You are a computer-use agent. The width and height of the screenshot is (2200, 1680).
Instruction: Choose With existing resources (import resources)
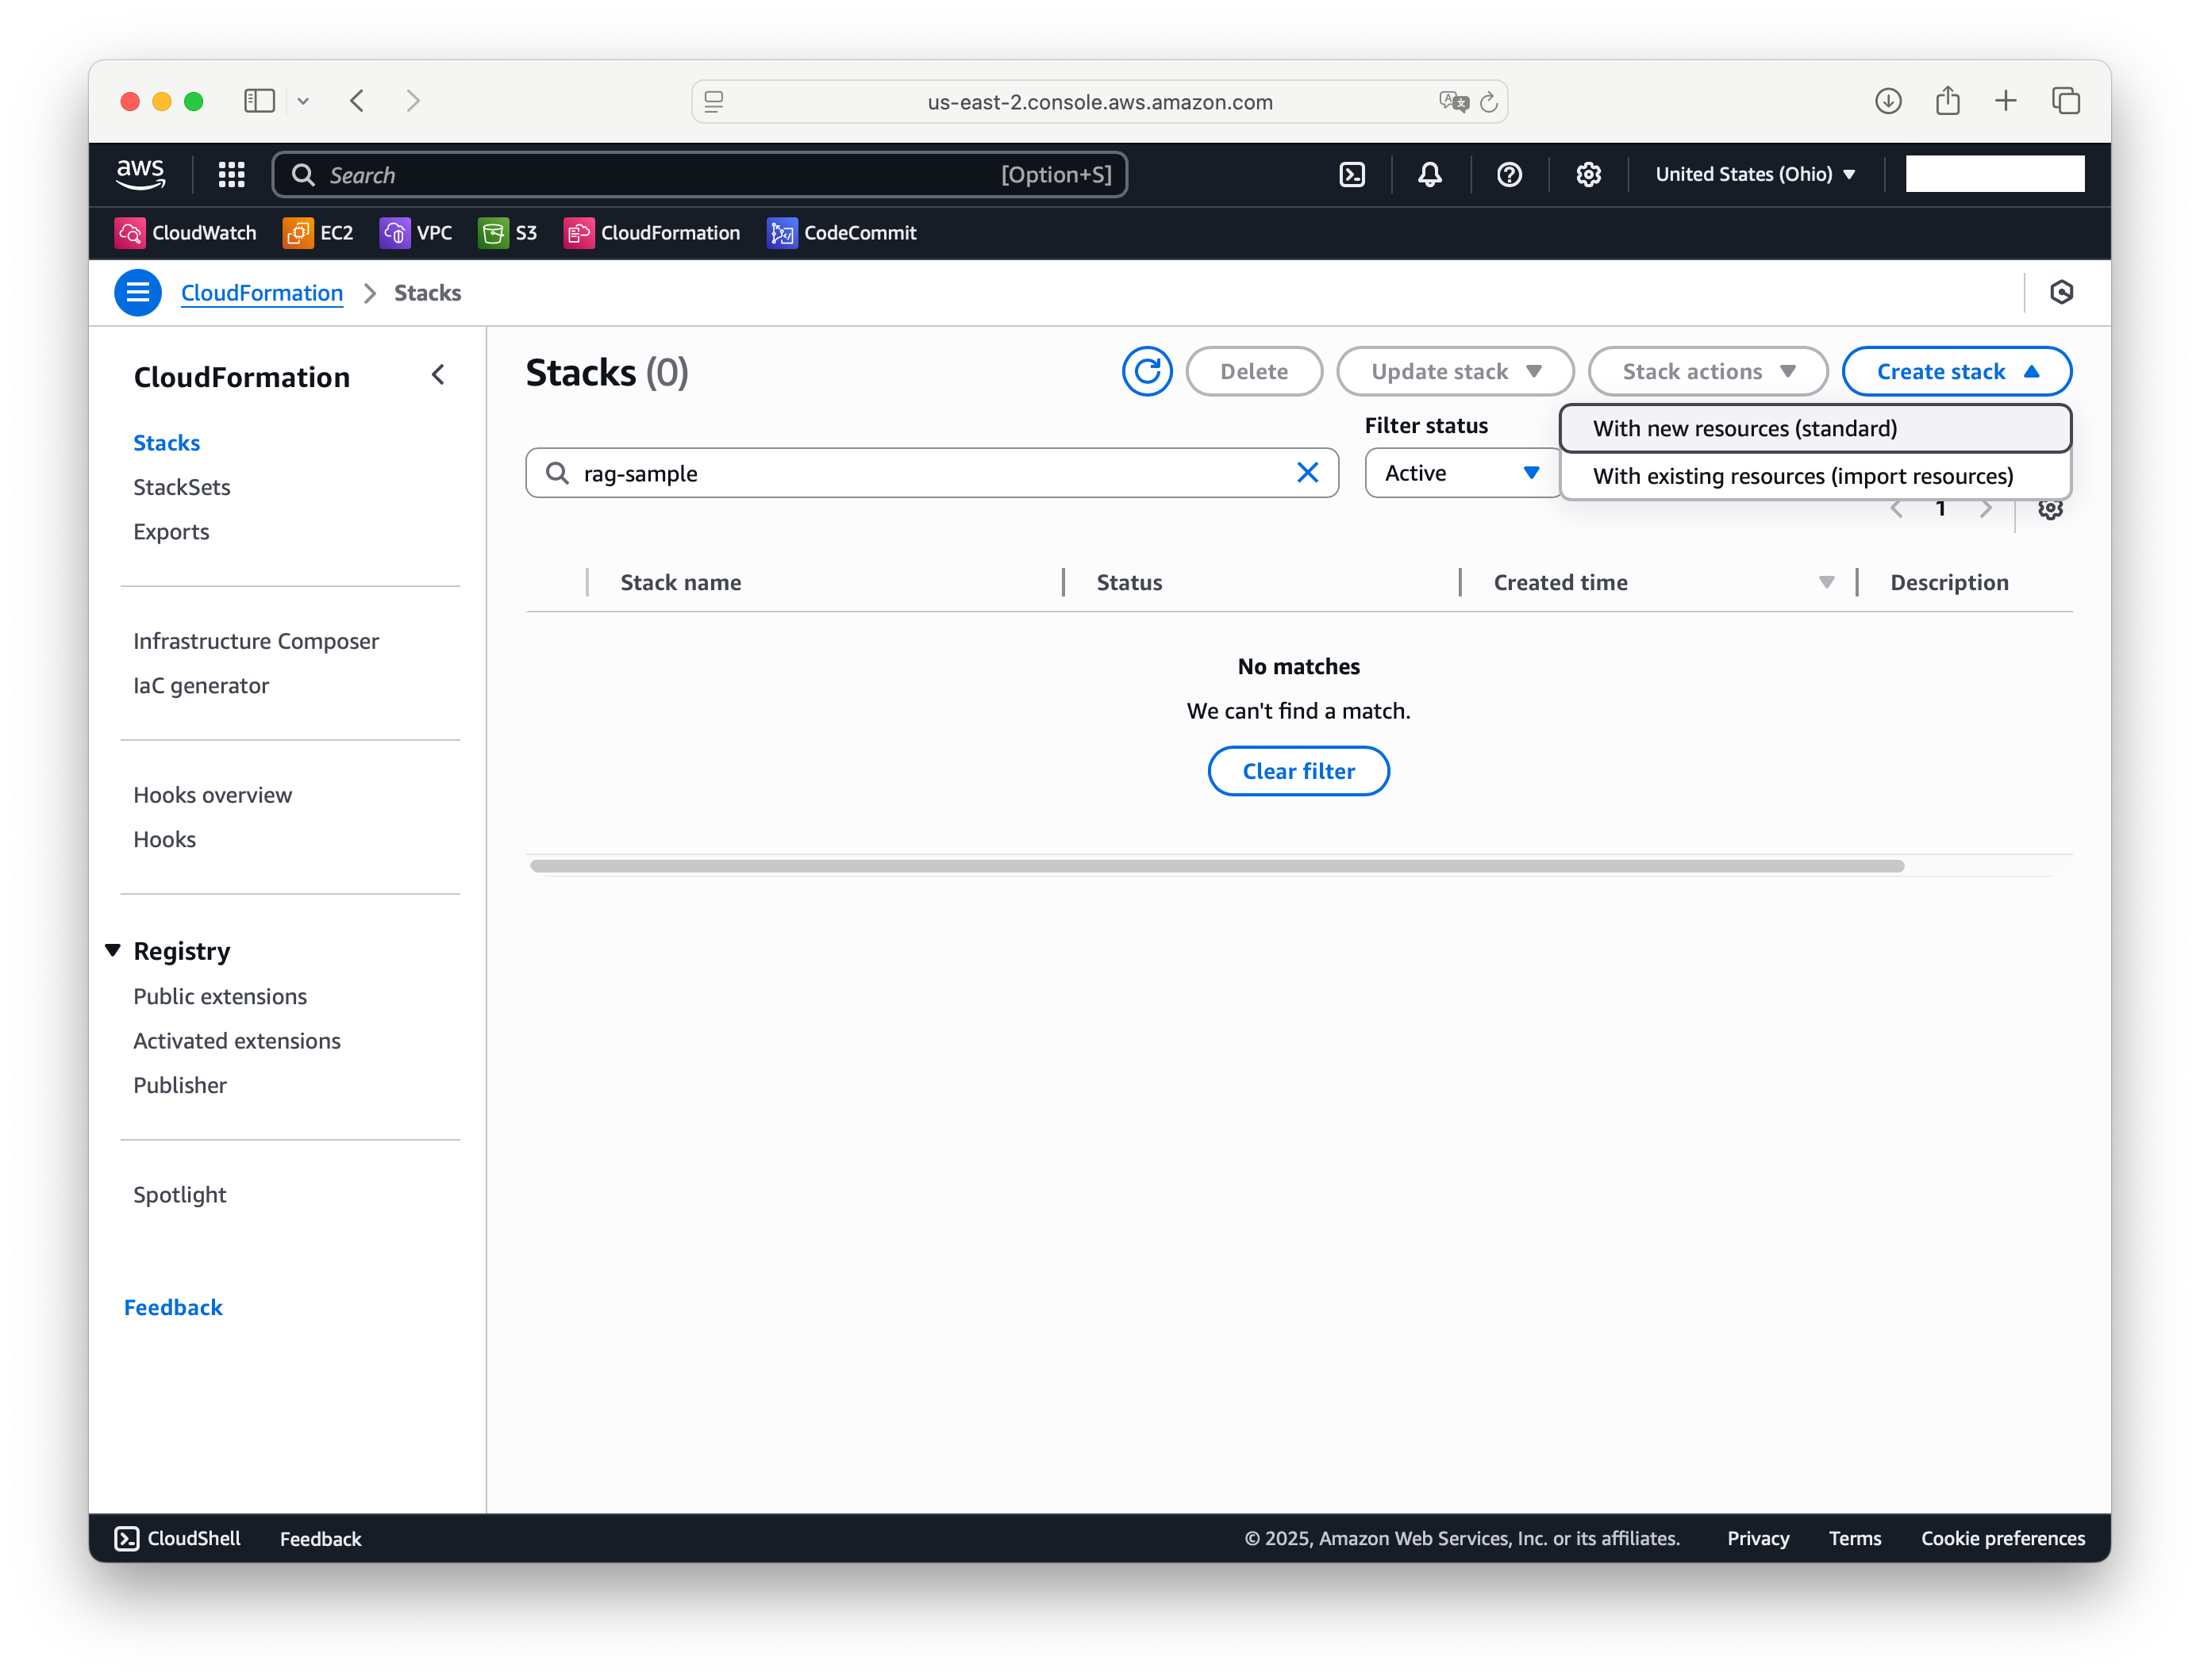click(x=1813, y=477)
